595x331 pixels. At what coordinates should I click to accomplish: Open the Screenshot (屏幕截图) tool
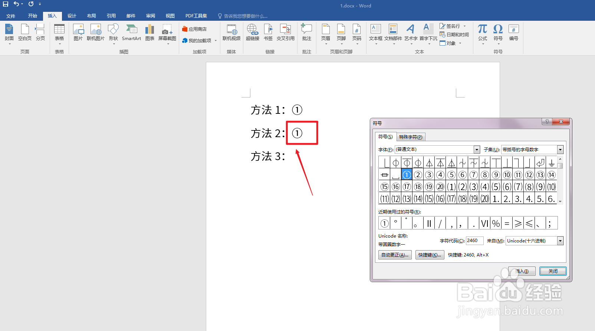167,34
